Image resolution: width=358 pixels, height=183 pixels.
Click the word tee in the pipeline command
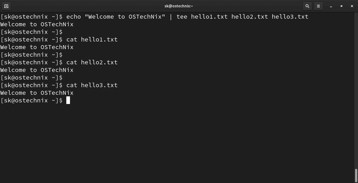click(x=182, y=17)
